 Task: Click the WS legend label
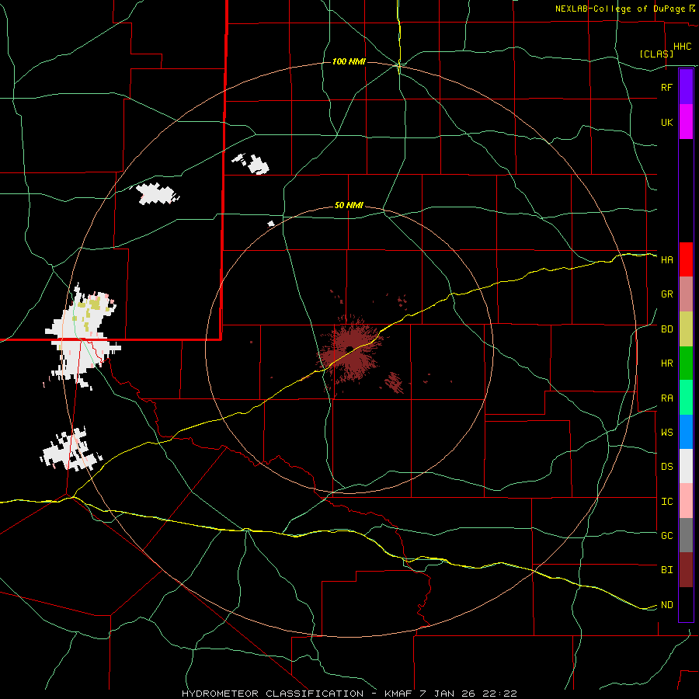667,433
